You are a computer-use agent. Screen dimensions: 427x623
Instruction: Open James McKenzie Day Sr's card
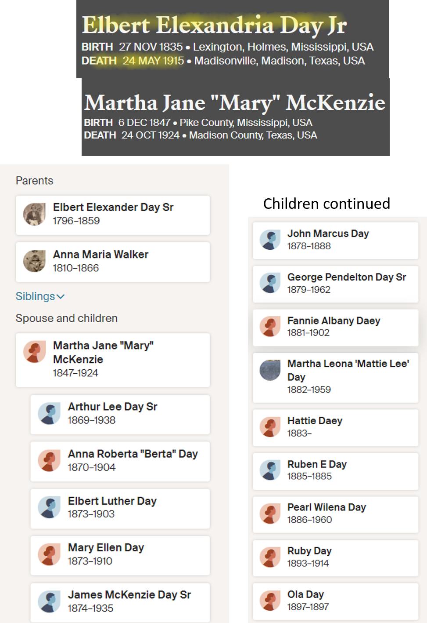pyautogui.click(x=120, y=602)
